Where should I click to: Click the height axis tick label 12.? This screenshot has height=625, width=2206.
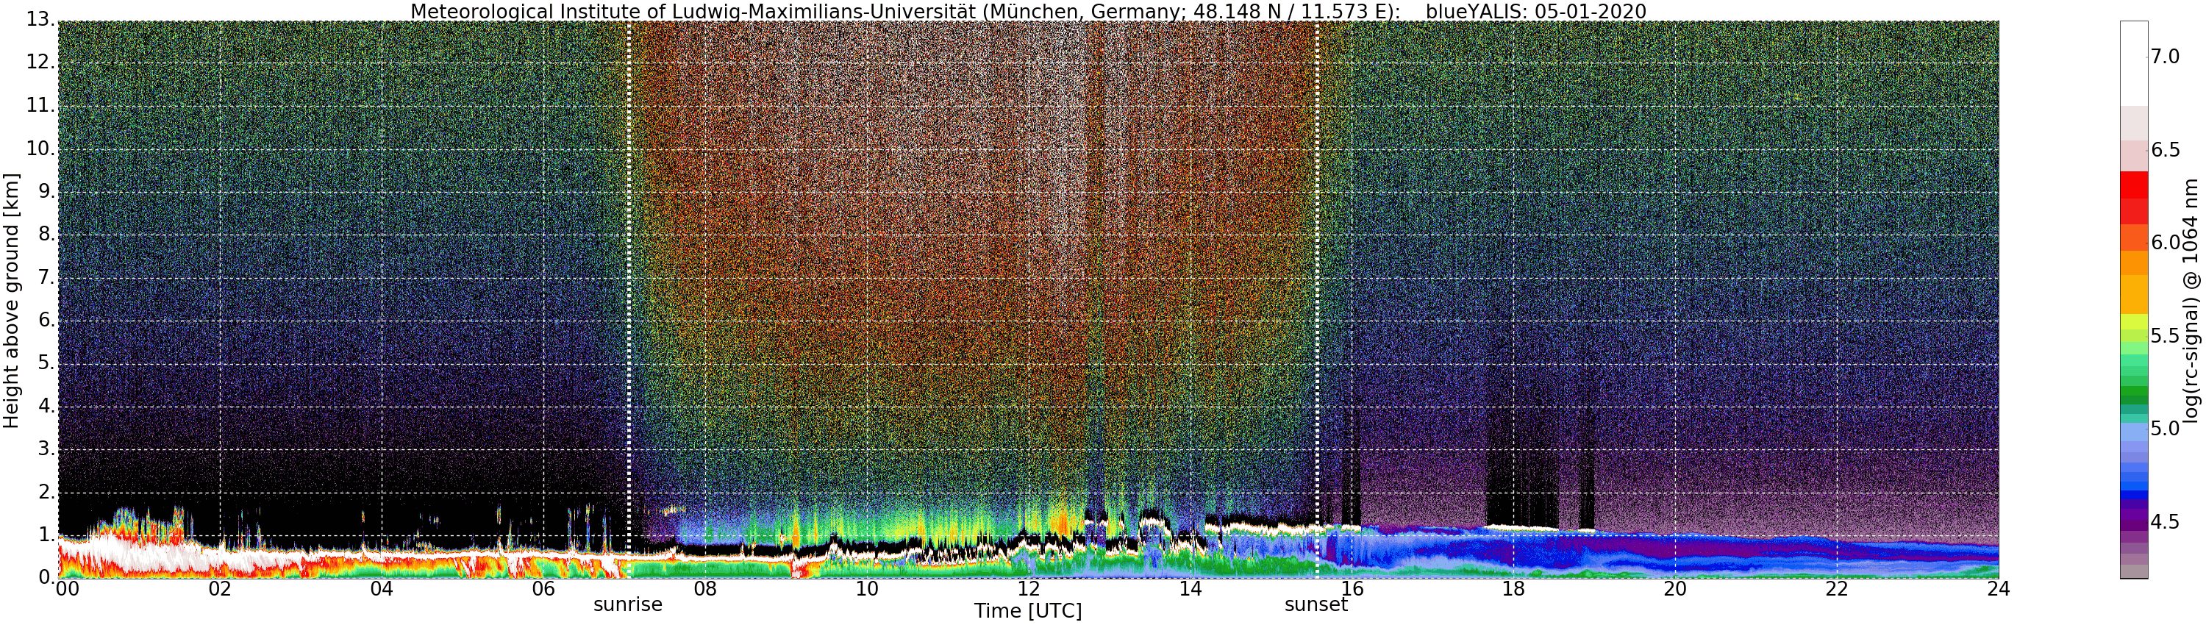(40, 63)
